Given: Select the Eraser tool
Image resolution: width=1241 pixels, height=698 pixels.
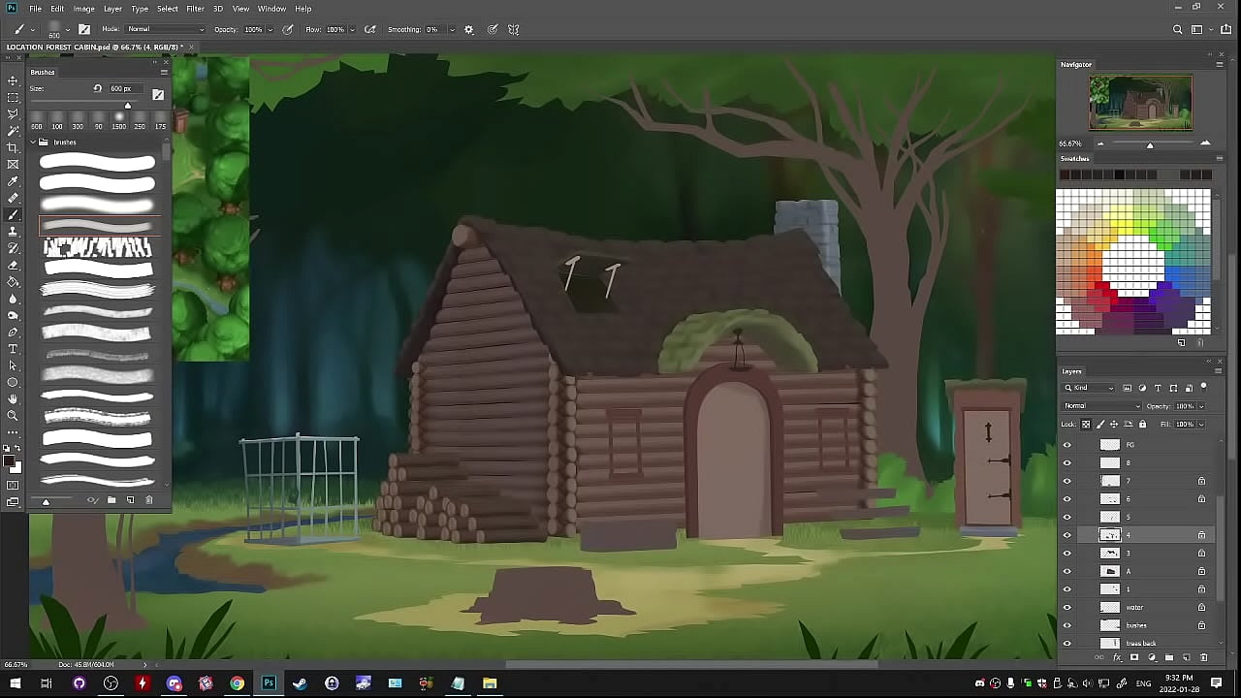Looking at the screenshot, I should click(13, 265).
